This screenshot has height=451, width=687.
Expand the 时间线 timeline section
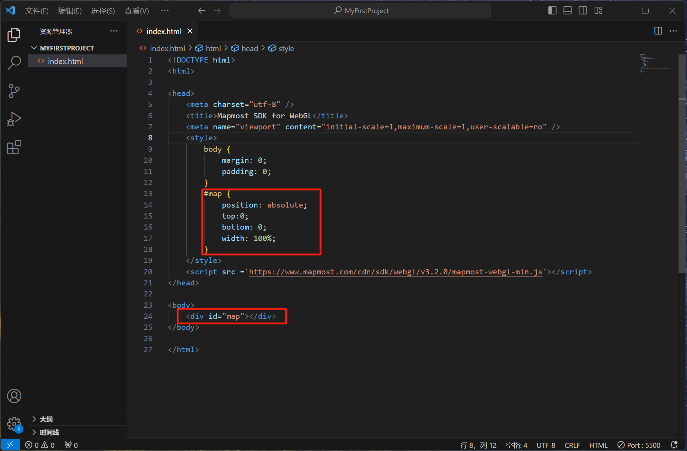pyautogui.click(x=77, y=433)
